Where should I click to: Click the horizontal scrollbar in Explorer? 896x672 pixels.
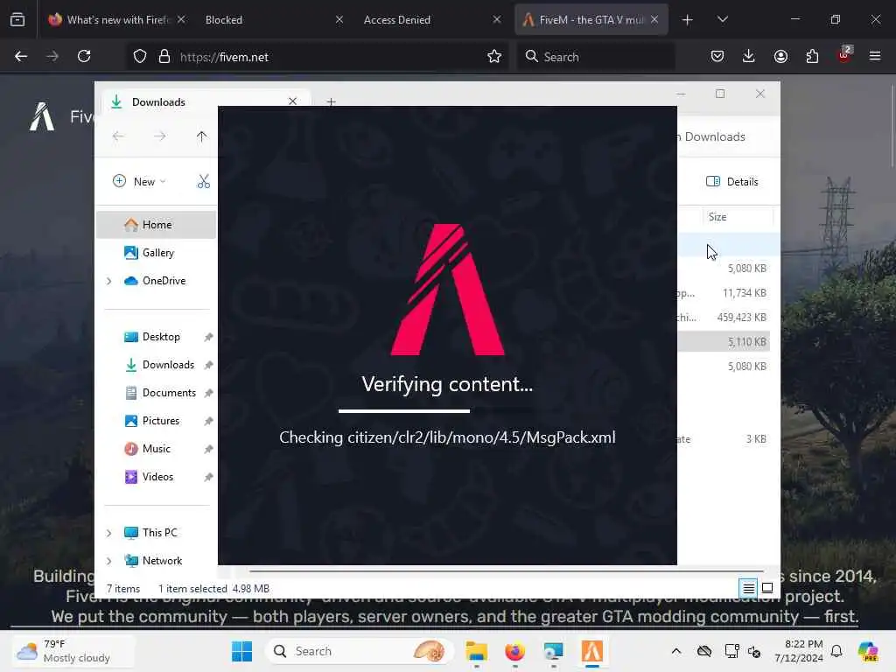click(x=506, y=570)
